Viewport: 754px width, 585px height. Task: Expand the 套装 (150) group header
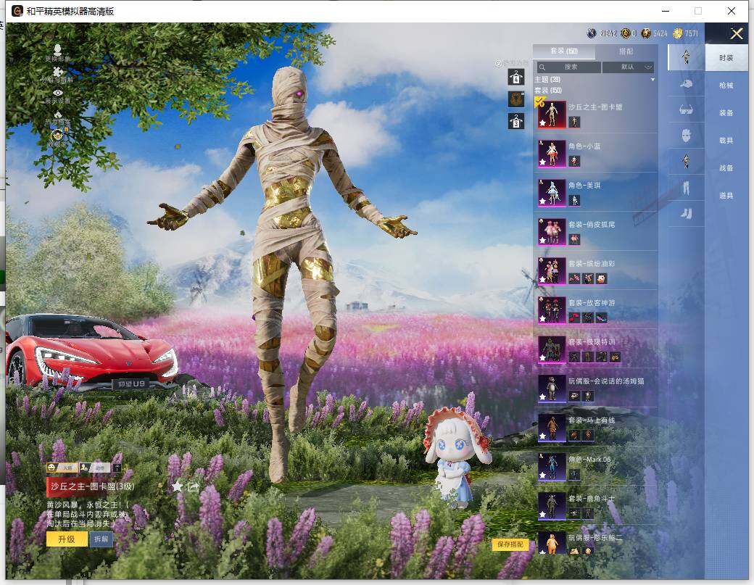point(548,90)
